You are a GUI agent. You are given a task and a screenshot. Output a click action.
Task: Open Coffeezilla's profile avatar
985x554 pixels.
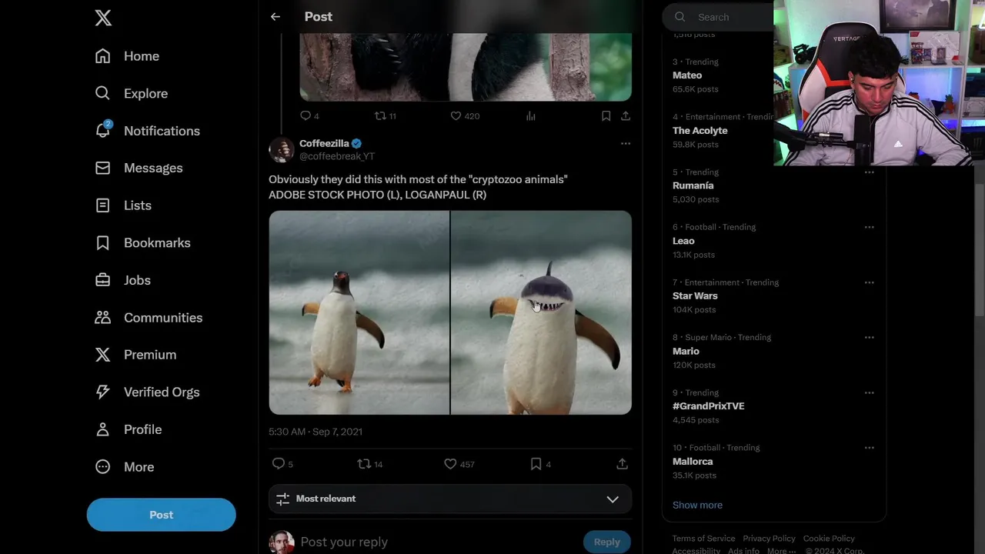pos(281,149)
